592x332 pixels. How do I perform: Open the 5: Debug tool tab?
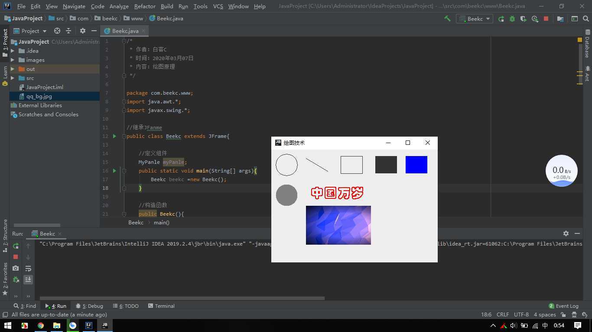[x=89, y=306]
